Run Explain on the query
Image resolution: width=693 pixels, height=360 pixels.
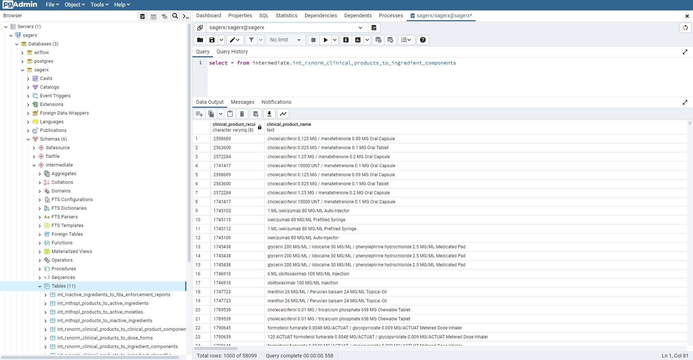tap(346, 40)
